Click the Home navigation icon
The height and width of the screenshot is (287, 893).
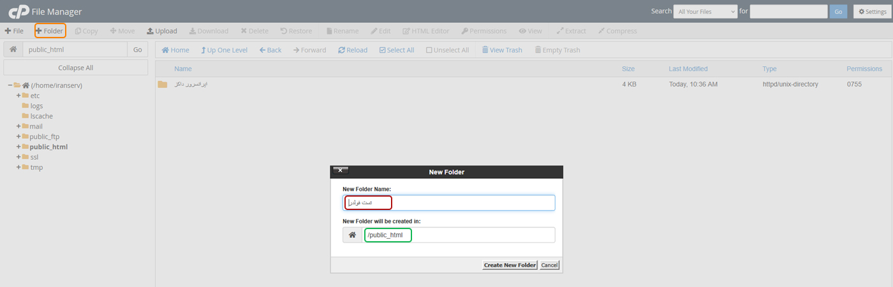[x=175, y=50]
